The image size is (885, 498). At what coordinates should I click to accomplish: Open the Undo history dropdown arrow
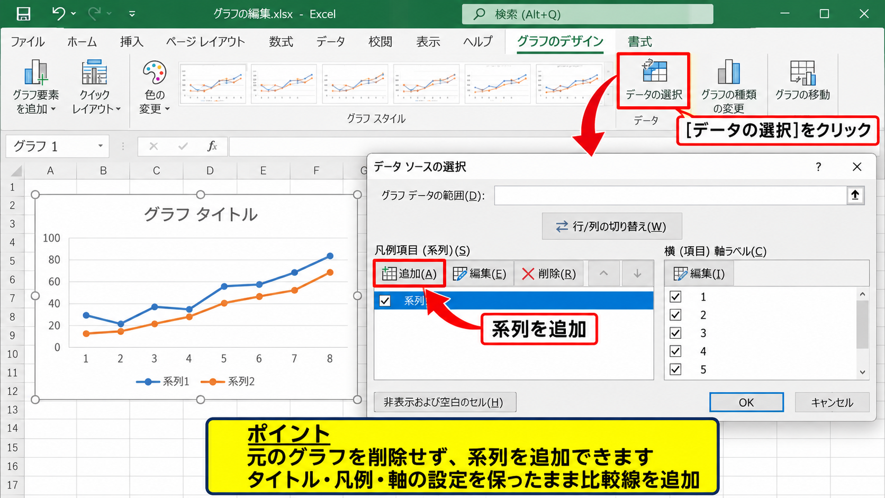(x=74, y=14)
